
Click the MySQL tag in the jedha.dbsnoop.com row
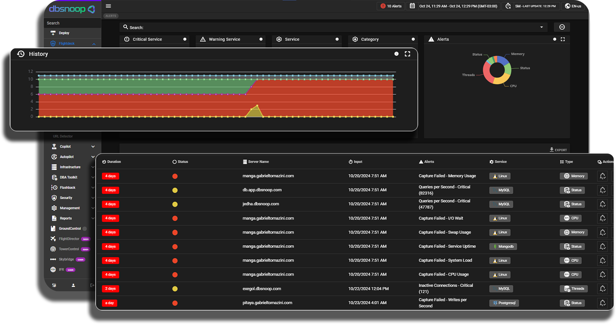pyautogui.click(x=501, y=204)
